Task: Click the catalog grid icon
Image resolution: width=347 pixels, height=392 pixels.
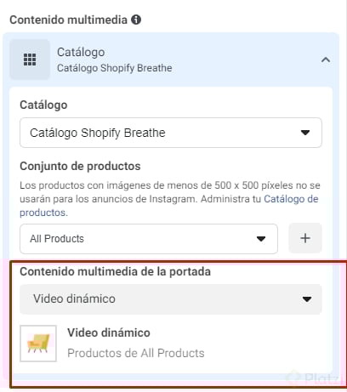Action: pyautogui.click(x=30, y=60)
